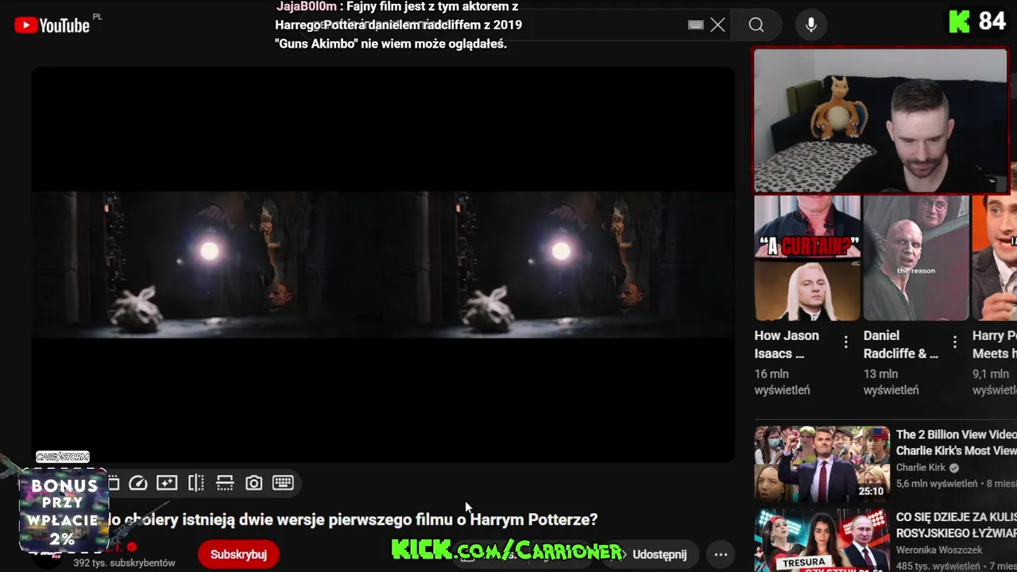Start voice search with the microphone
The height and width of the screenshot is (572, 1017).
click(x=811, y=25)
